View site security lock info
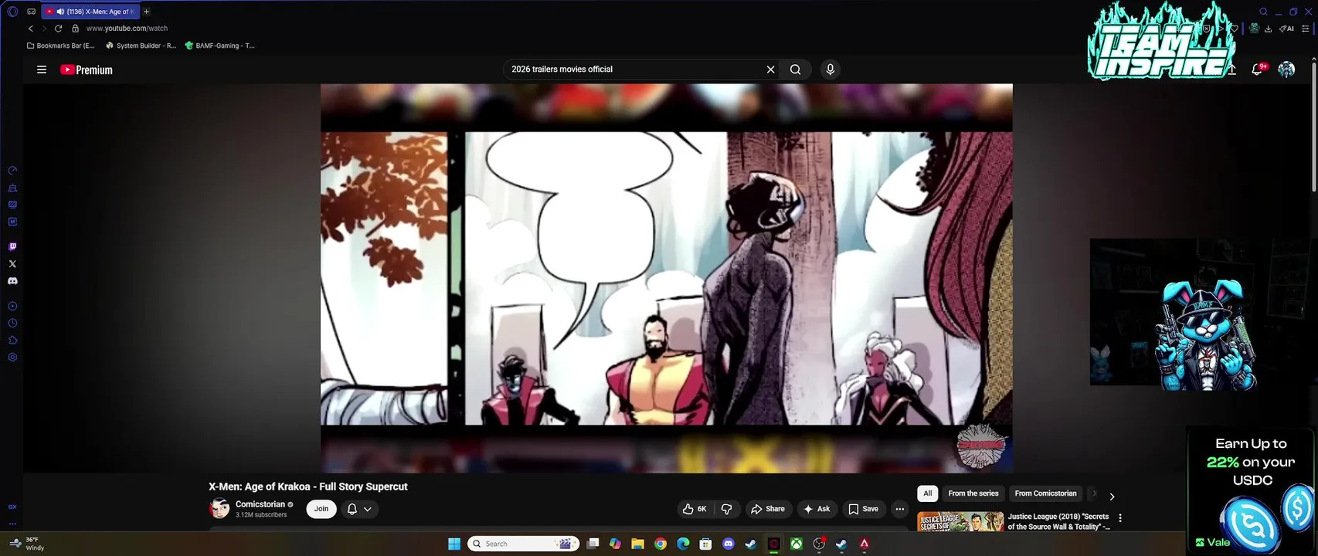Screen dimensions: 1318x556 75,29
